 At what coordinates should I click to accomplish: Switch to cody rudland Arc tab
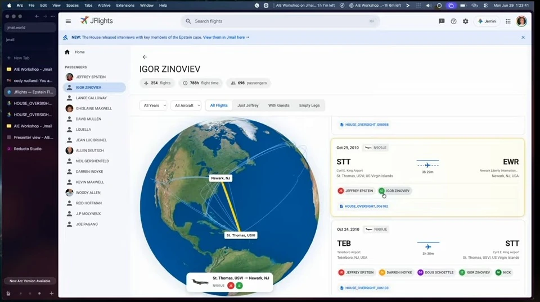click(x=30, y=81)
